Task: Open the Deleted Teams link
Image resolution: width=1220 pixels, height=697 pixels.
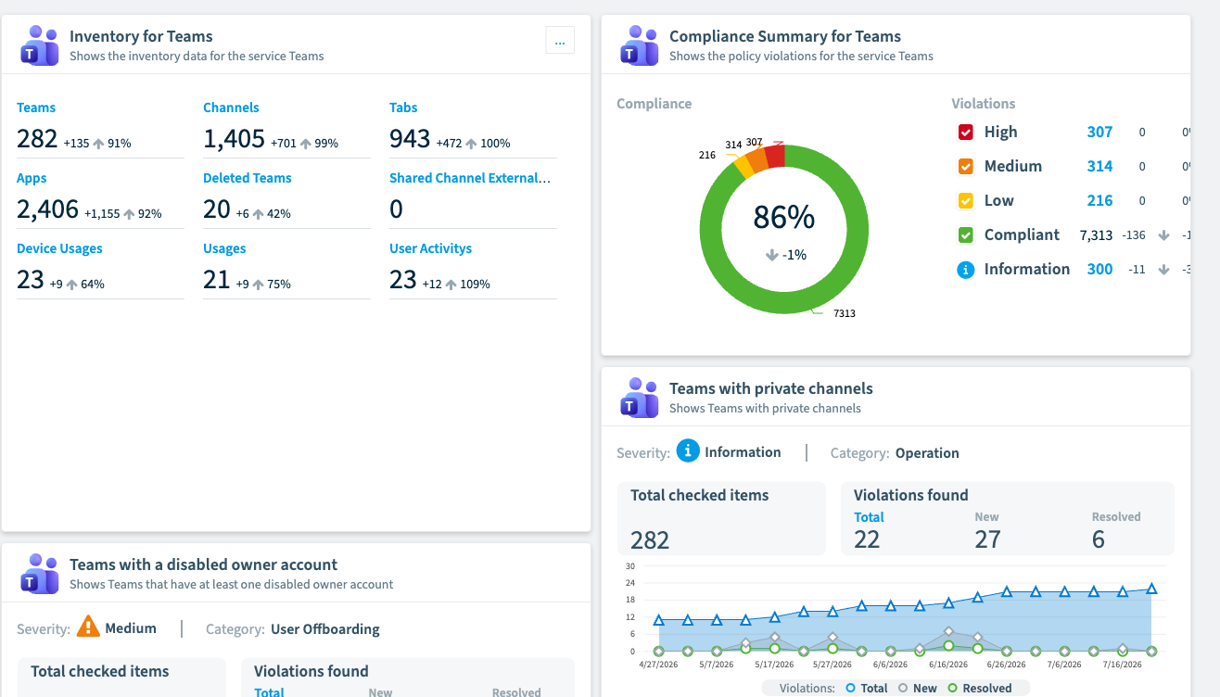Action: [248, 178]
